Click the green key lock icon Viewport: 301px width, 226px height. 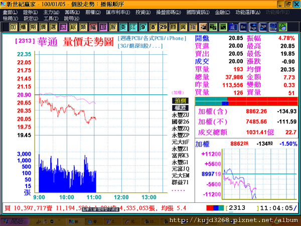283,27
